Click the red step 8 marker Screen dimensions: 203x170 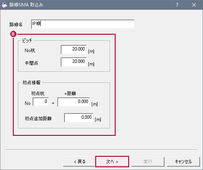(x=13, y=34)
